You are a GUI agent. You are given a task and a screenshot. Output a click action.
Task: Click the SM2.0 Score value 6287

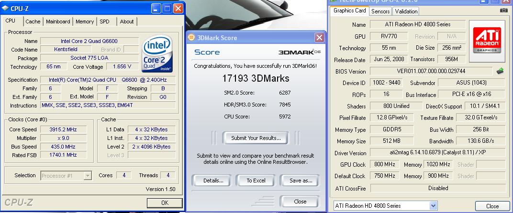click(285, 93)
